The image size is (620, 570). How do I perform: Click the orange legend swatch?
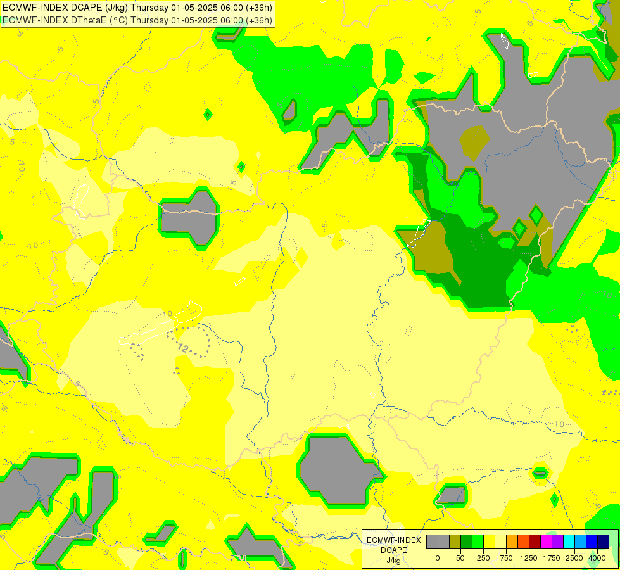pyautogui.click(x=512, y=541)
